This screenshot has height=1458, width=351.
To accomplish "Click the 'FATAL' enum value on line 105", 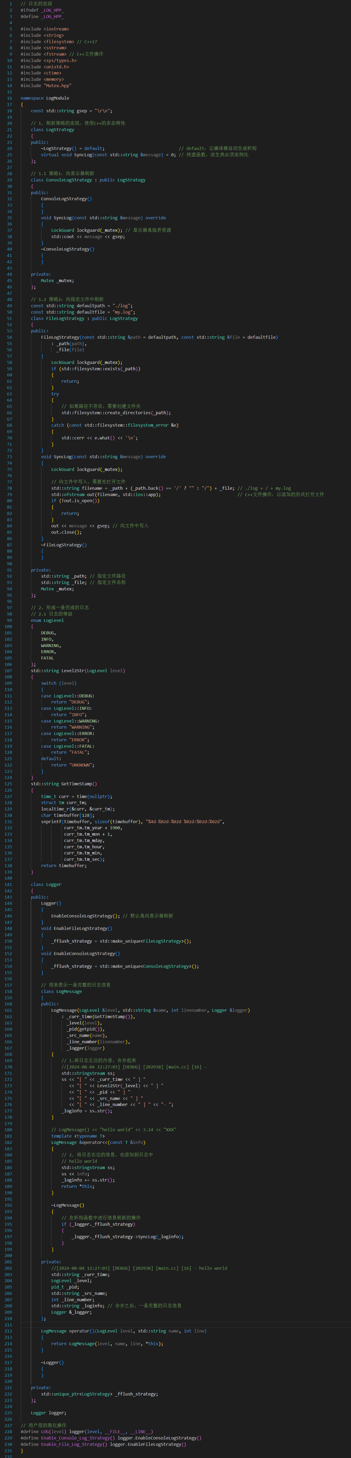I will 48,658.
